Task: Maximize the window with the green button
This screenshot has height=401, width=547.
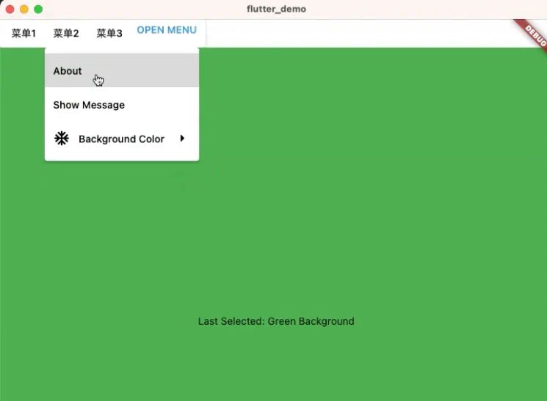Action: [x=38, y=10]
